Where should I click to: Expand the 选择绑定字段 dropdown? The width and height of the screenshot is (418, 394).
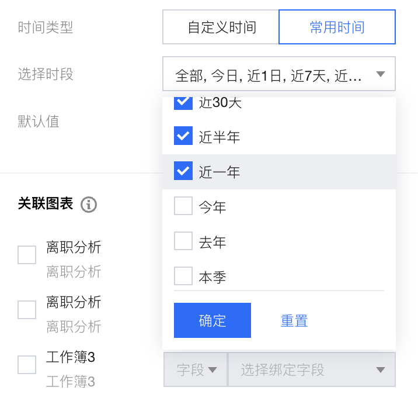(311, 369)
